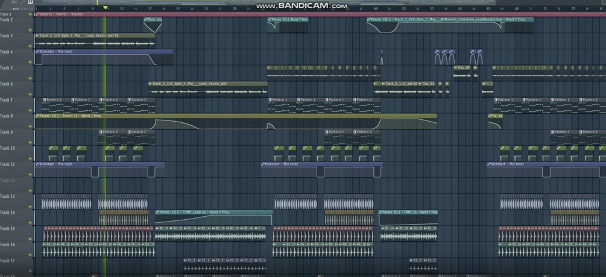
Task: Open menu icon of Lead_Vocals_Wet clip on Track 6
Action: [x=150, y=84]
